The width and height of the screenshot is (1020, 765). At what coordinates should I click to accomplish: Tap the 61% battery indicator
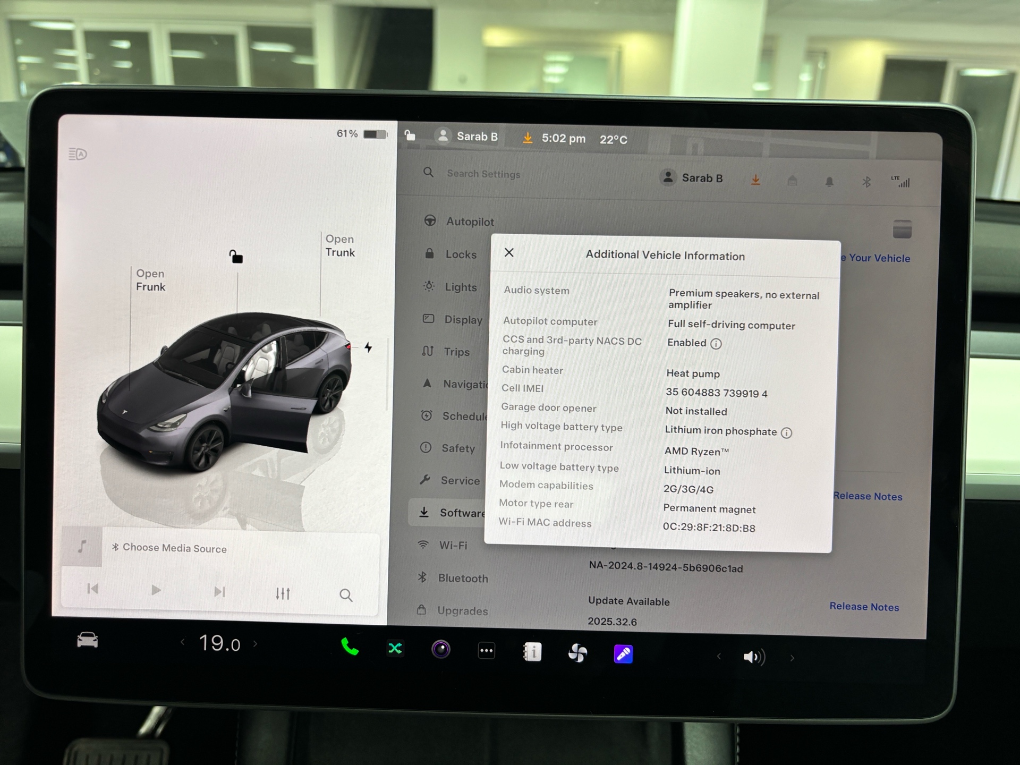pyautogui.click(x=362, y=134)
